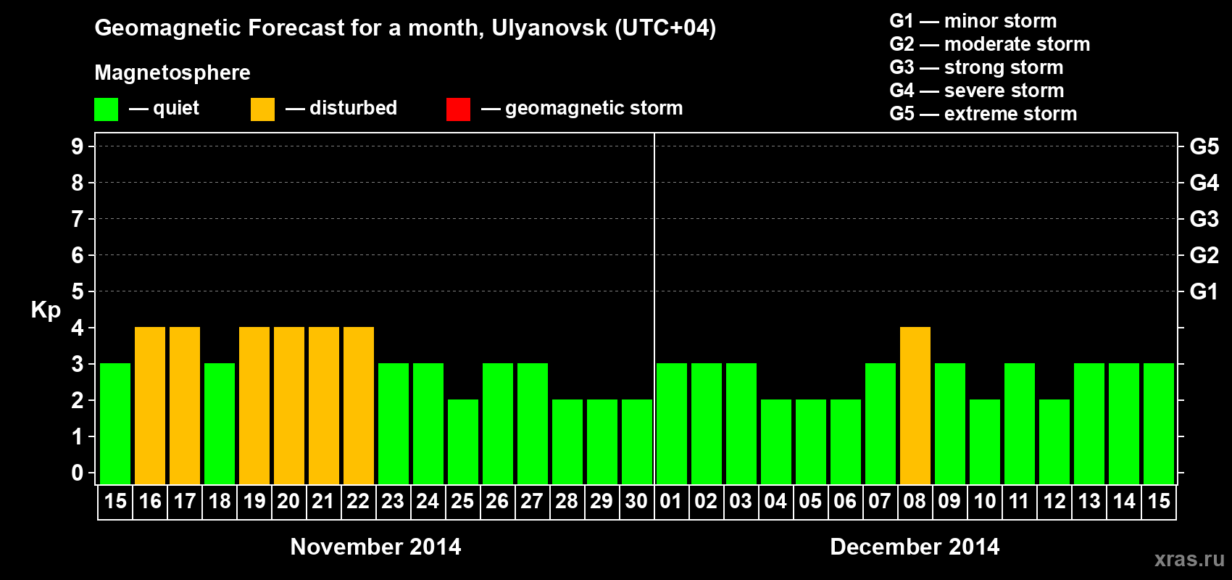Click the November date label 23
Screen dimensions: 1232x580
click(x=393, y=502)
